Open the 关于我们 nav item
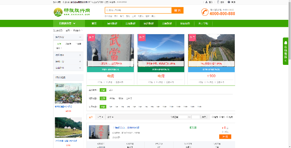The width and height of the screenshot is (291, 148). [203, 23]
